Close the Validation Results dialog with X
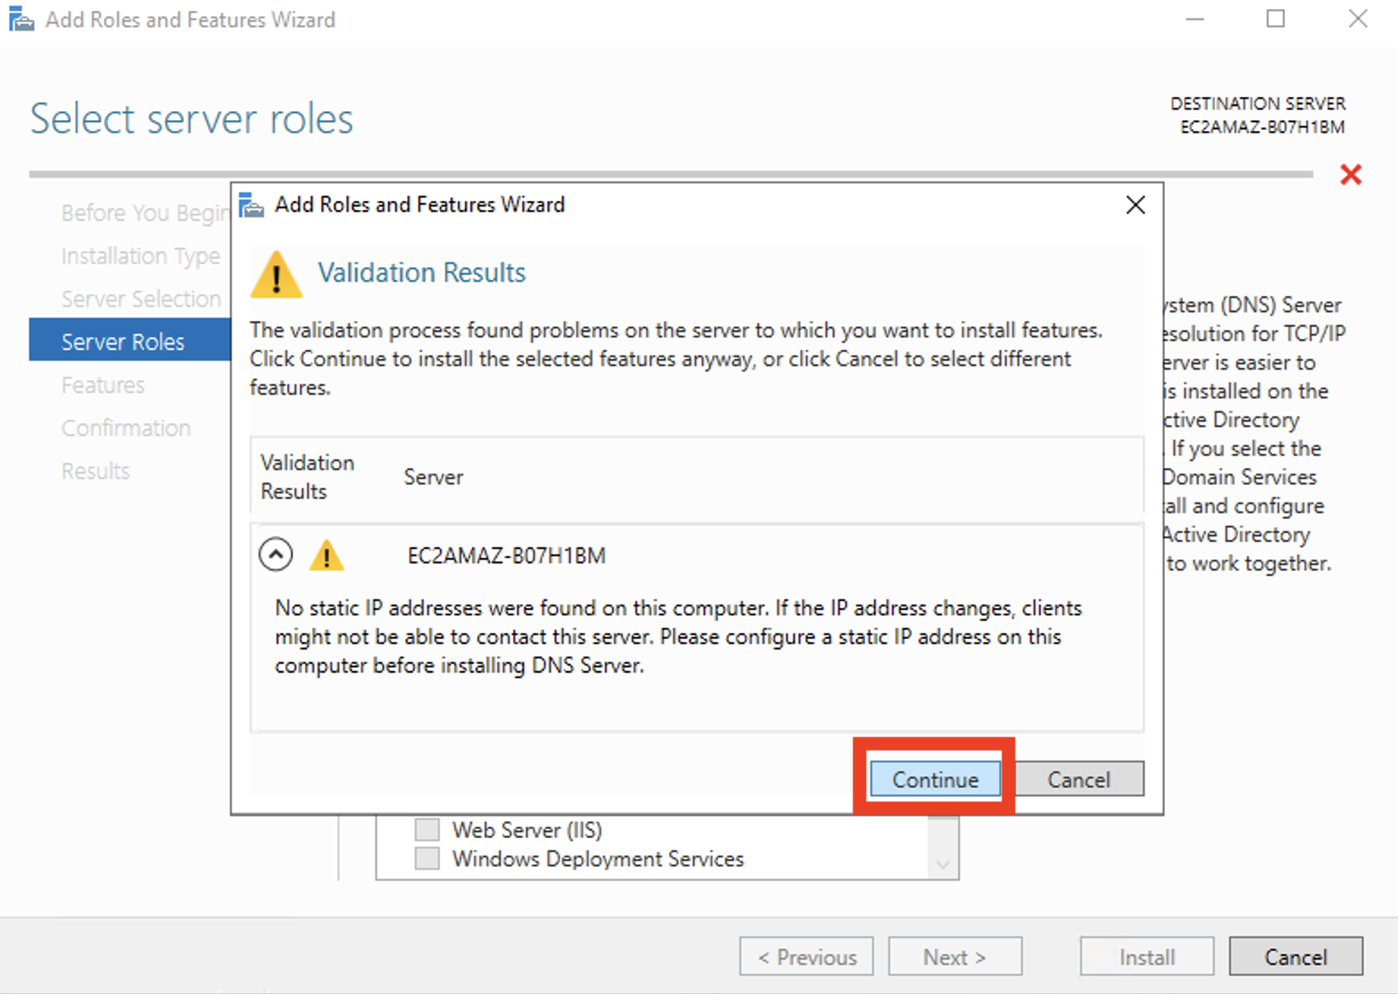The image size is (1398, 994). pyautogui.click(x=1135, y=205)
